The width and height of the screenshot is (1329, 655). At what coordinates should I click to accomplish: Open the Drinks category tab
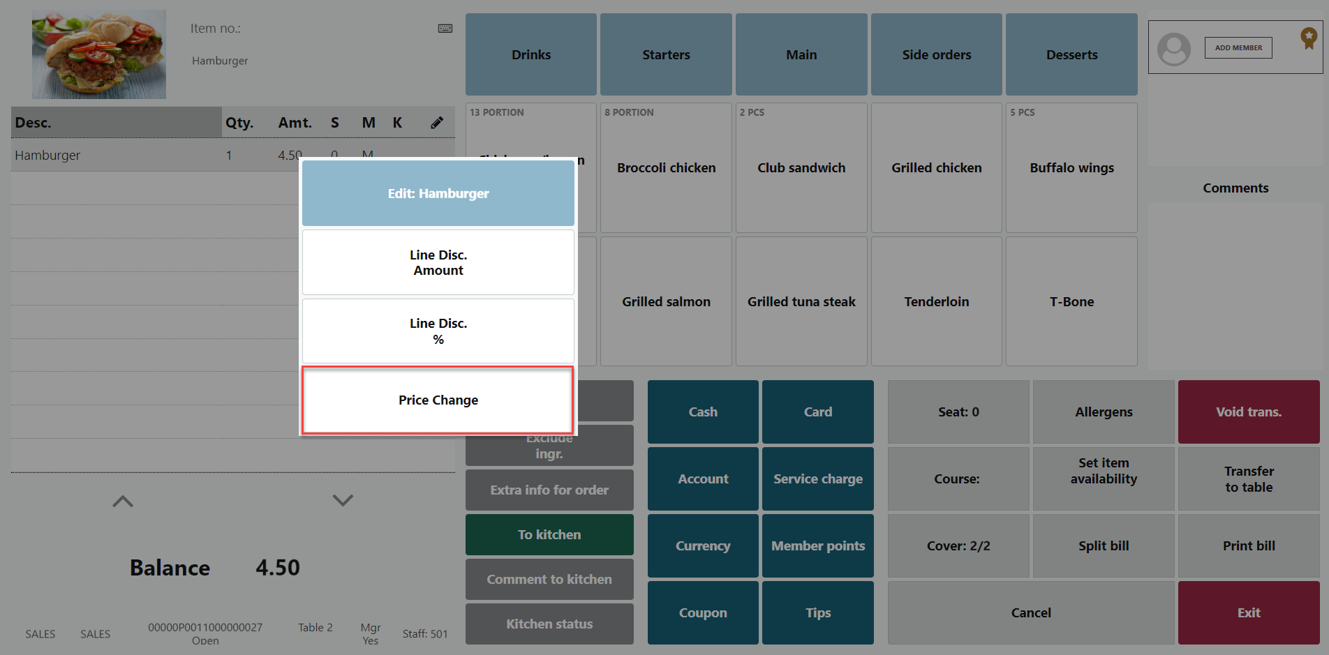pyautogui.click(x=530, y=54)
